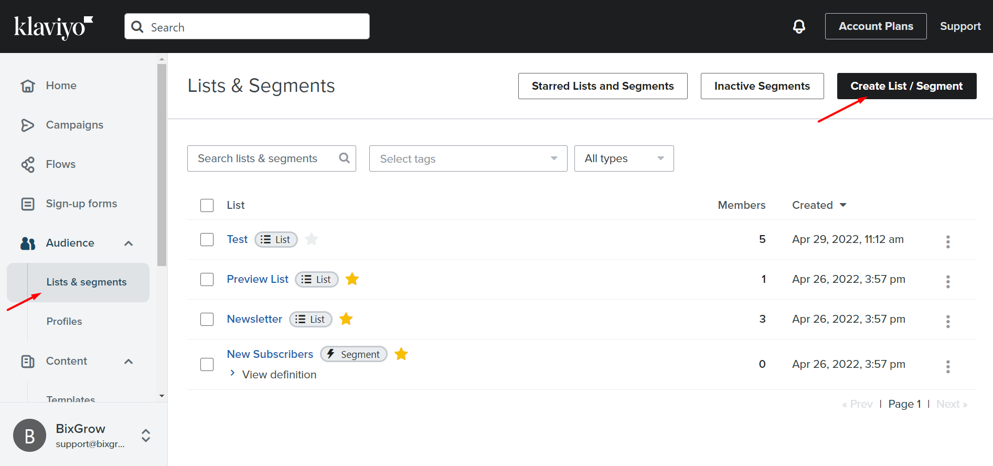Select the Newsletter row checkbox

[x=207, y=320]
